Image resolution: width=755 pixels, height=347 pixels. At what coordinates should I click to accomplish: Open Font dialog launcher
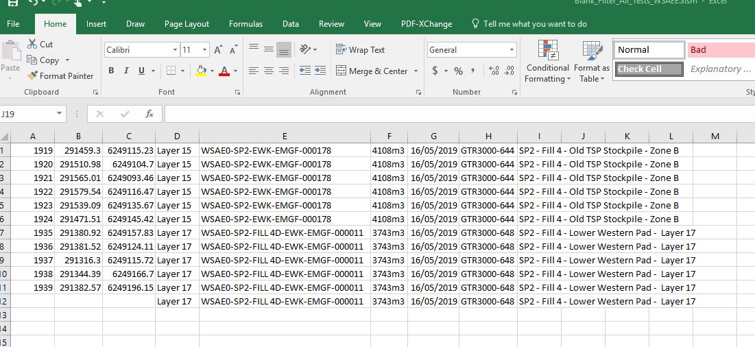point(237,92)
